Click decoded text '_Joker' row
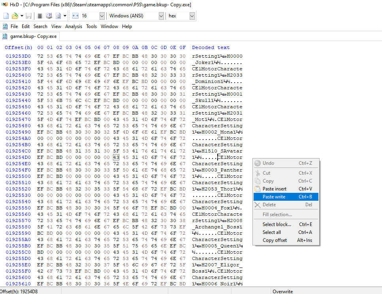 217,63
